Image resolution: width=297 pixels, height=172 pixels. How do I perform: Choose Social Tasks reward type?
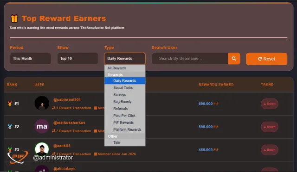coord(125,87)
